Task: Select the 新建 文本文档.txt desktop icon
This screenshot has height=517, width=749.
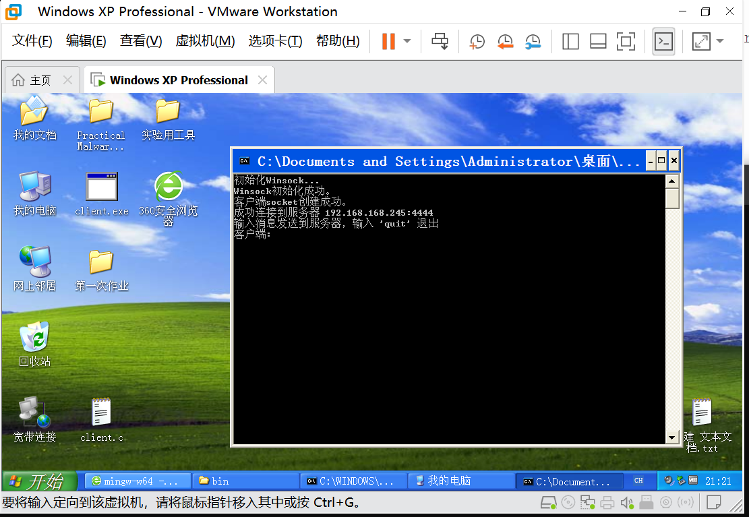Action: coord(707,425)
